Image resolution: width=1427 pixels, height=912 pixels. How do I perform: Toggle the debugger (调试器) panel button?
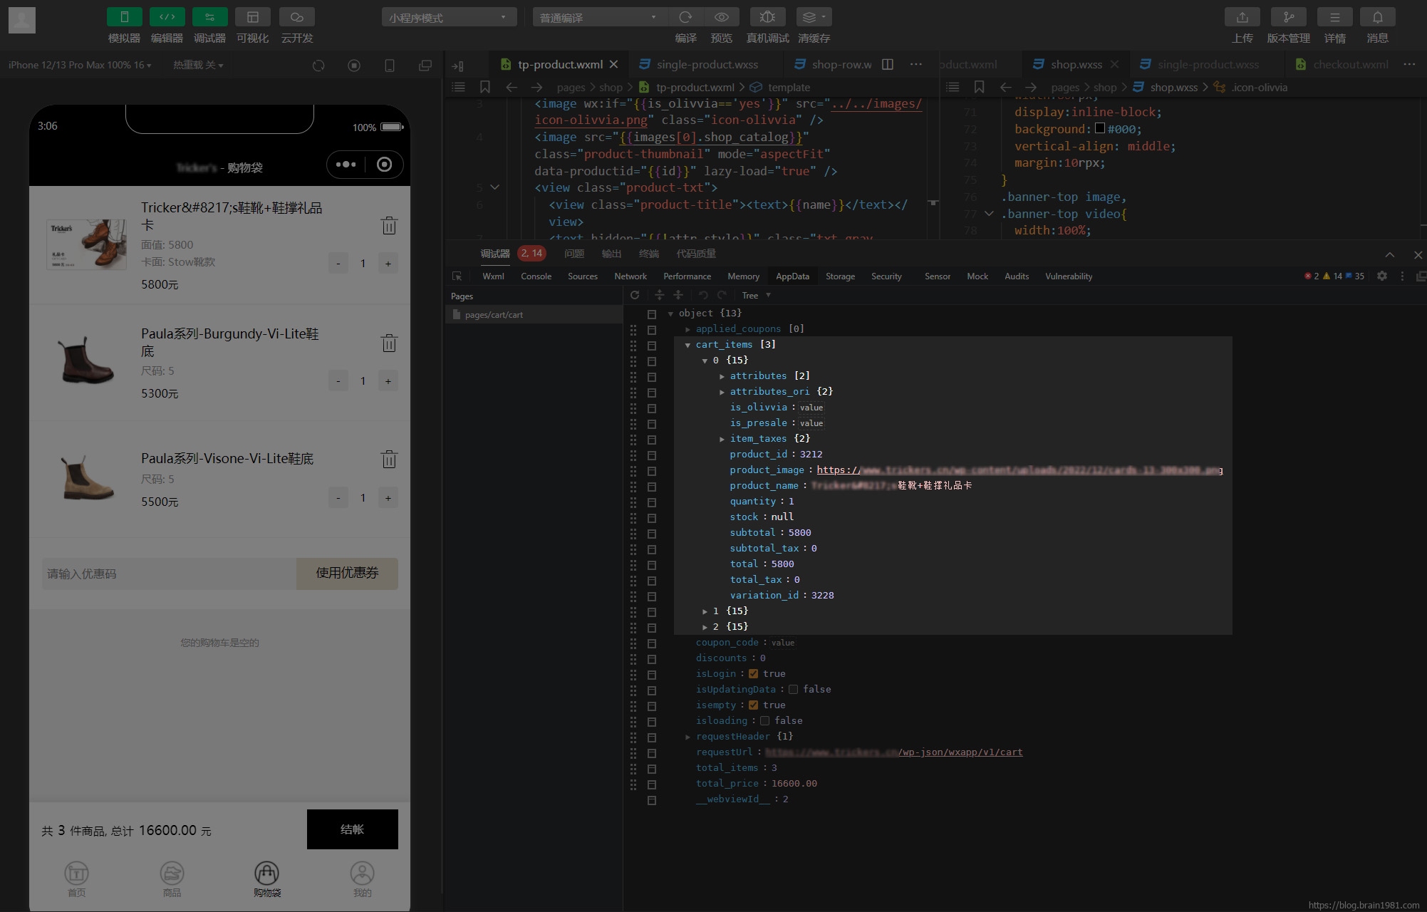click(209, 17)
